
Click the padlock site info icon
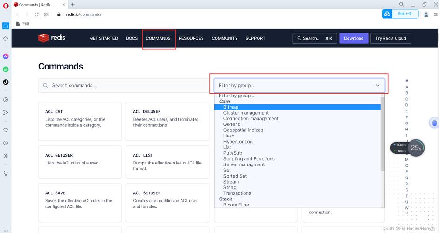coord(59,14)
